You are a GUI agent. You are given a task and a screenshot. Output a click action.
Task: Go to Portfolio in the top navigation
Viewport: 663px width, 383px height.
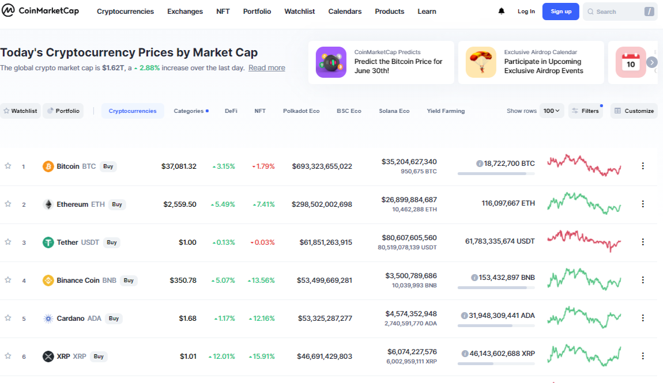point(257,12)
